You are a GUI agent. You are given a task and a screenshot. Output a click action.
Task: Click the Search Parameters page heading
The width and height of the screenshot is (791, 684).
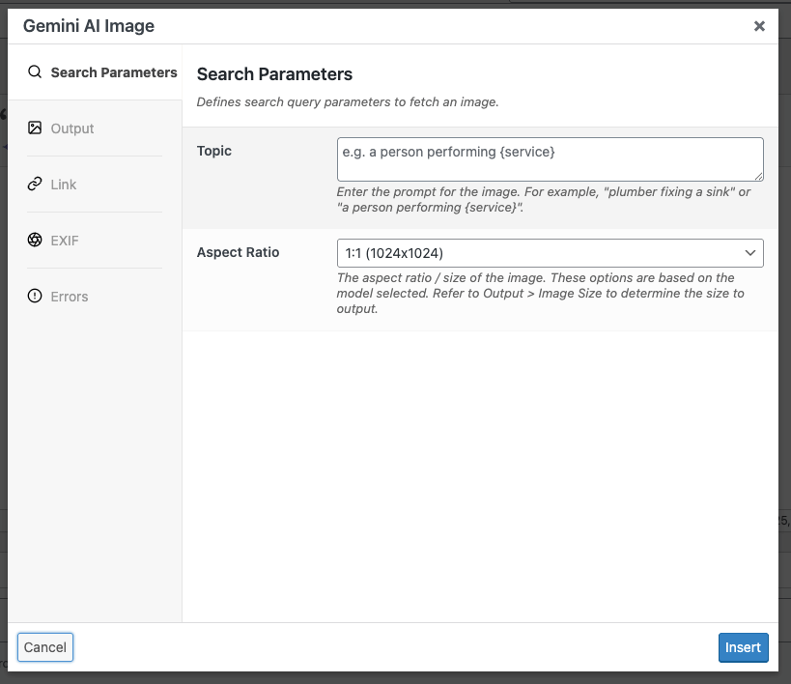pos(273,73)
